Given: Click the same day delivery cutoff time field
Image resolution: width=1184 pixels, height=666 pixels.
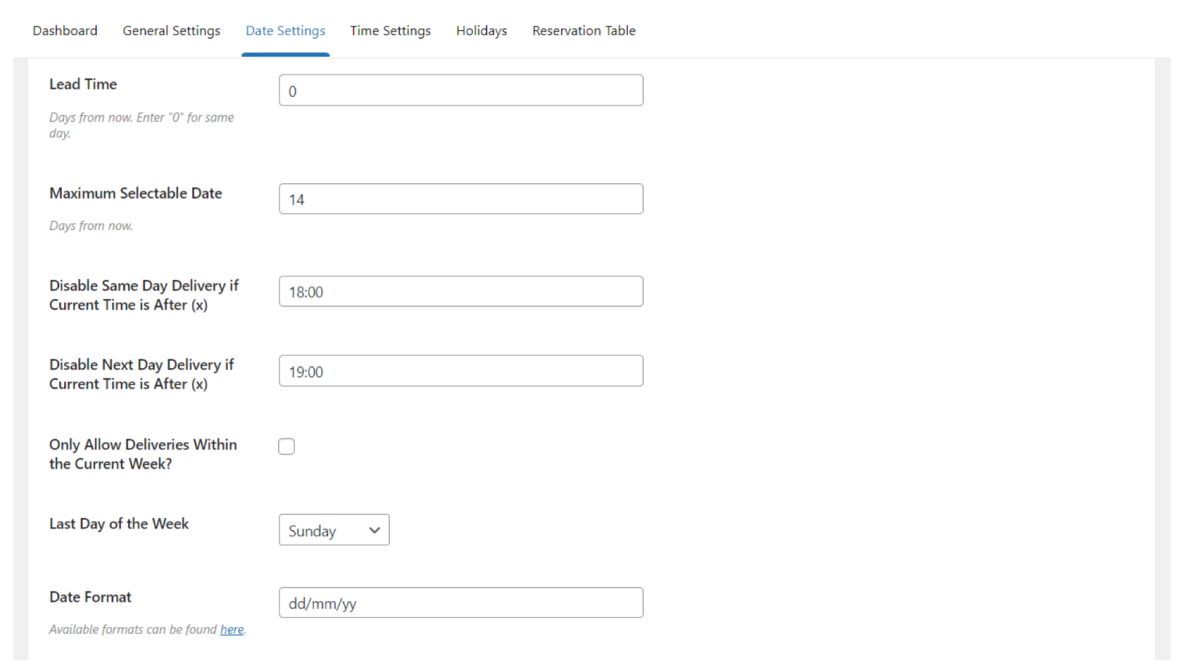Looking at the screenshot, I should (x=461, y=291).
